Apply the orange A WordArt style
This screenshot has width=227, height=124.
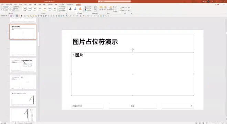pos(80,9)
